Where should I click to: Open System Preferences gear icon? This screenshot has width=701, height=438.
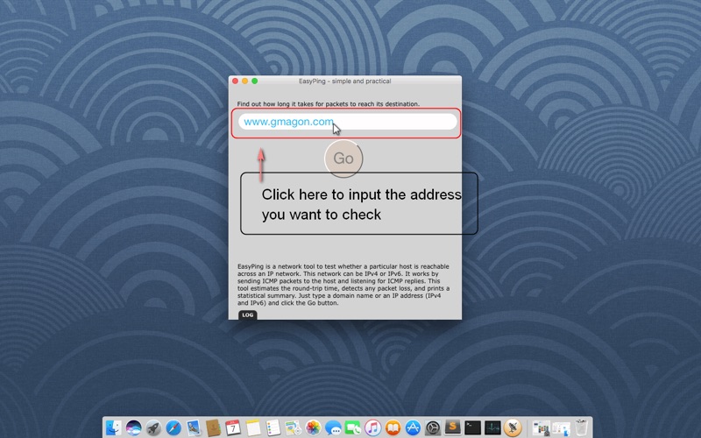tap(433, 427)
